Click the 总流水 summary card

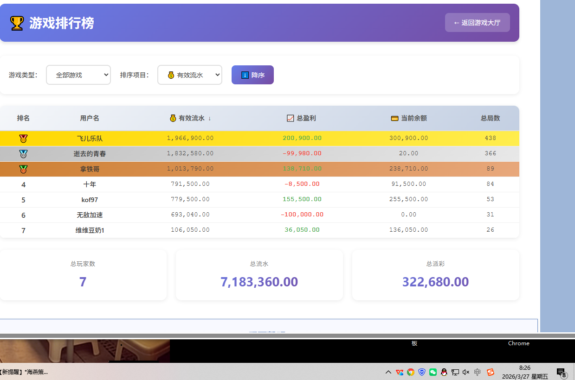coord(259,275)
